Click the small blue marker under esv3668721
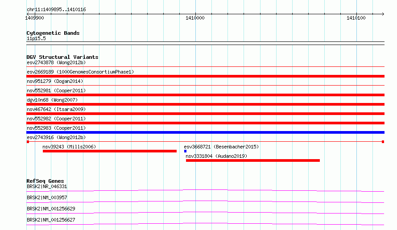397x230 pixels. (x=185, y=151)
